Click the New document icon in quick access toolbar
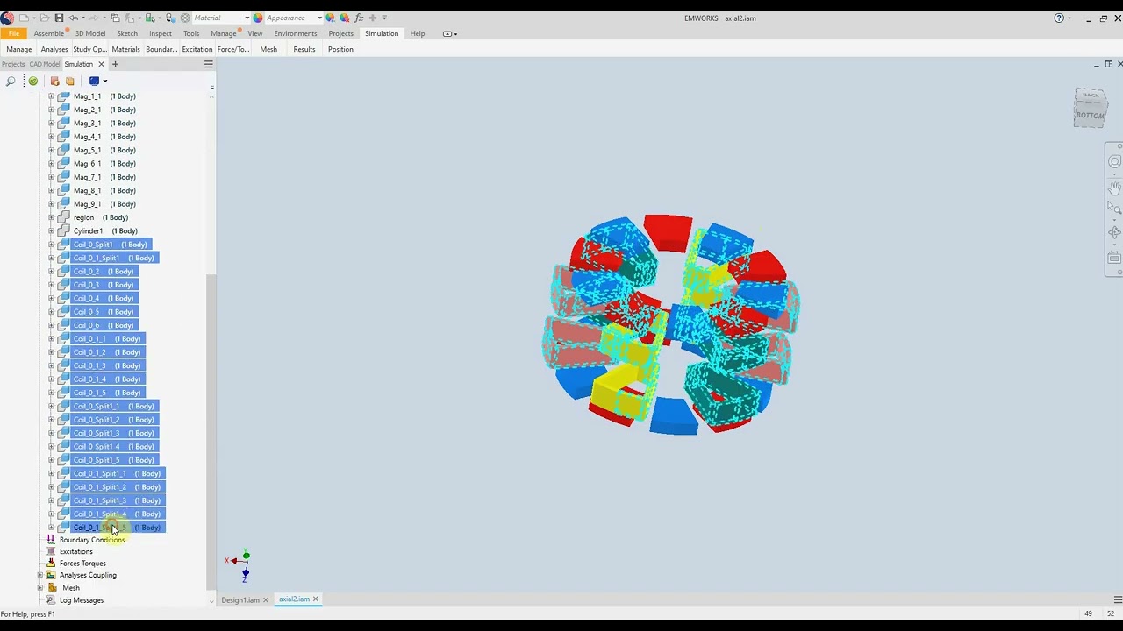Image resolution: width=1123 pixels, height=631 pixels. coord(24,18)
